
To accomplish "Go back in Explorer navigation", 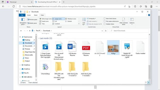I will point(21,31).
